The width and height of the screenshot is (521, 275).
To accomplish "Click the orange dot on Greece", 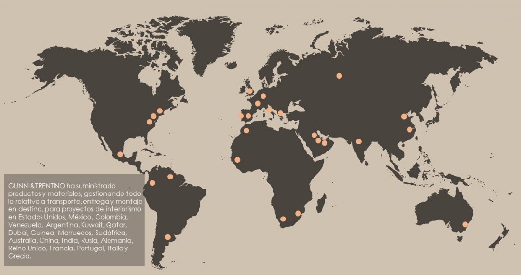I will coord(281,113).
